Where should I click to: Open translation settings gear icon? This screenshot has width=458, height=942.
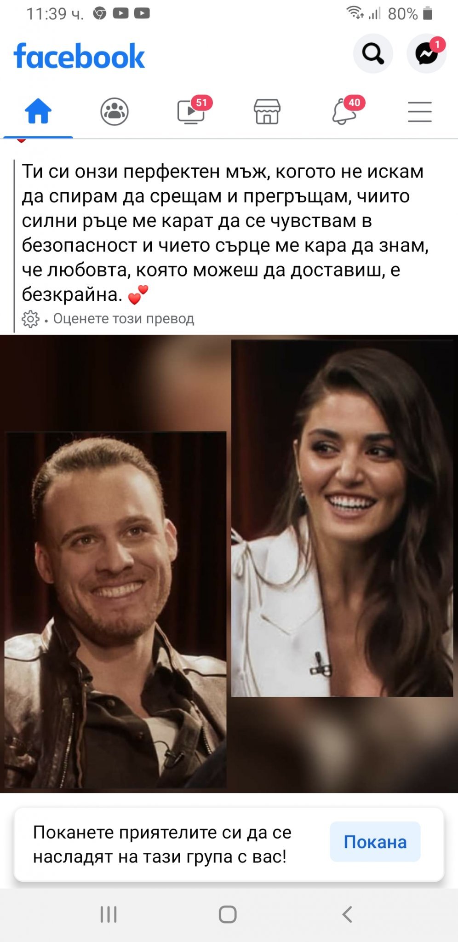[x=30, y=319]
